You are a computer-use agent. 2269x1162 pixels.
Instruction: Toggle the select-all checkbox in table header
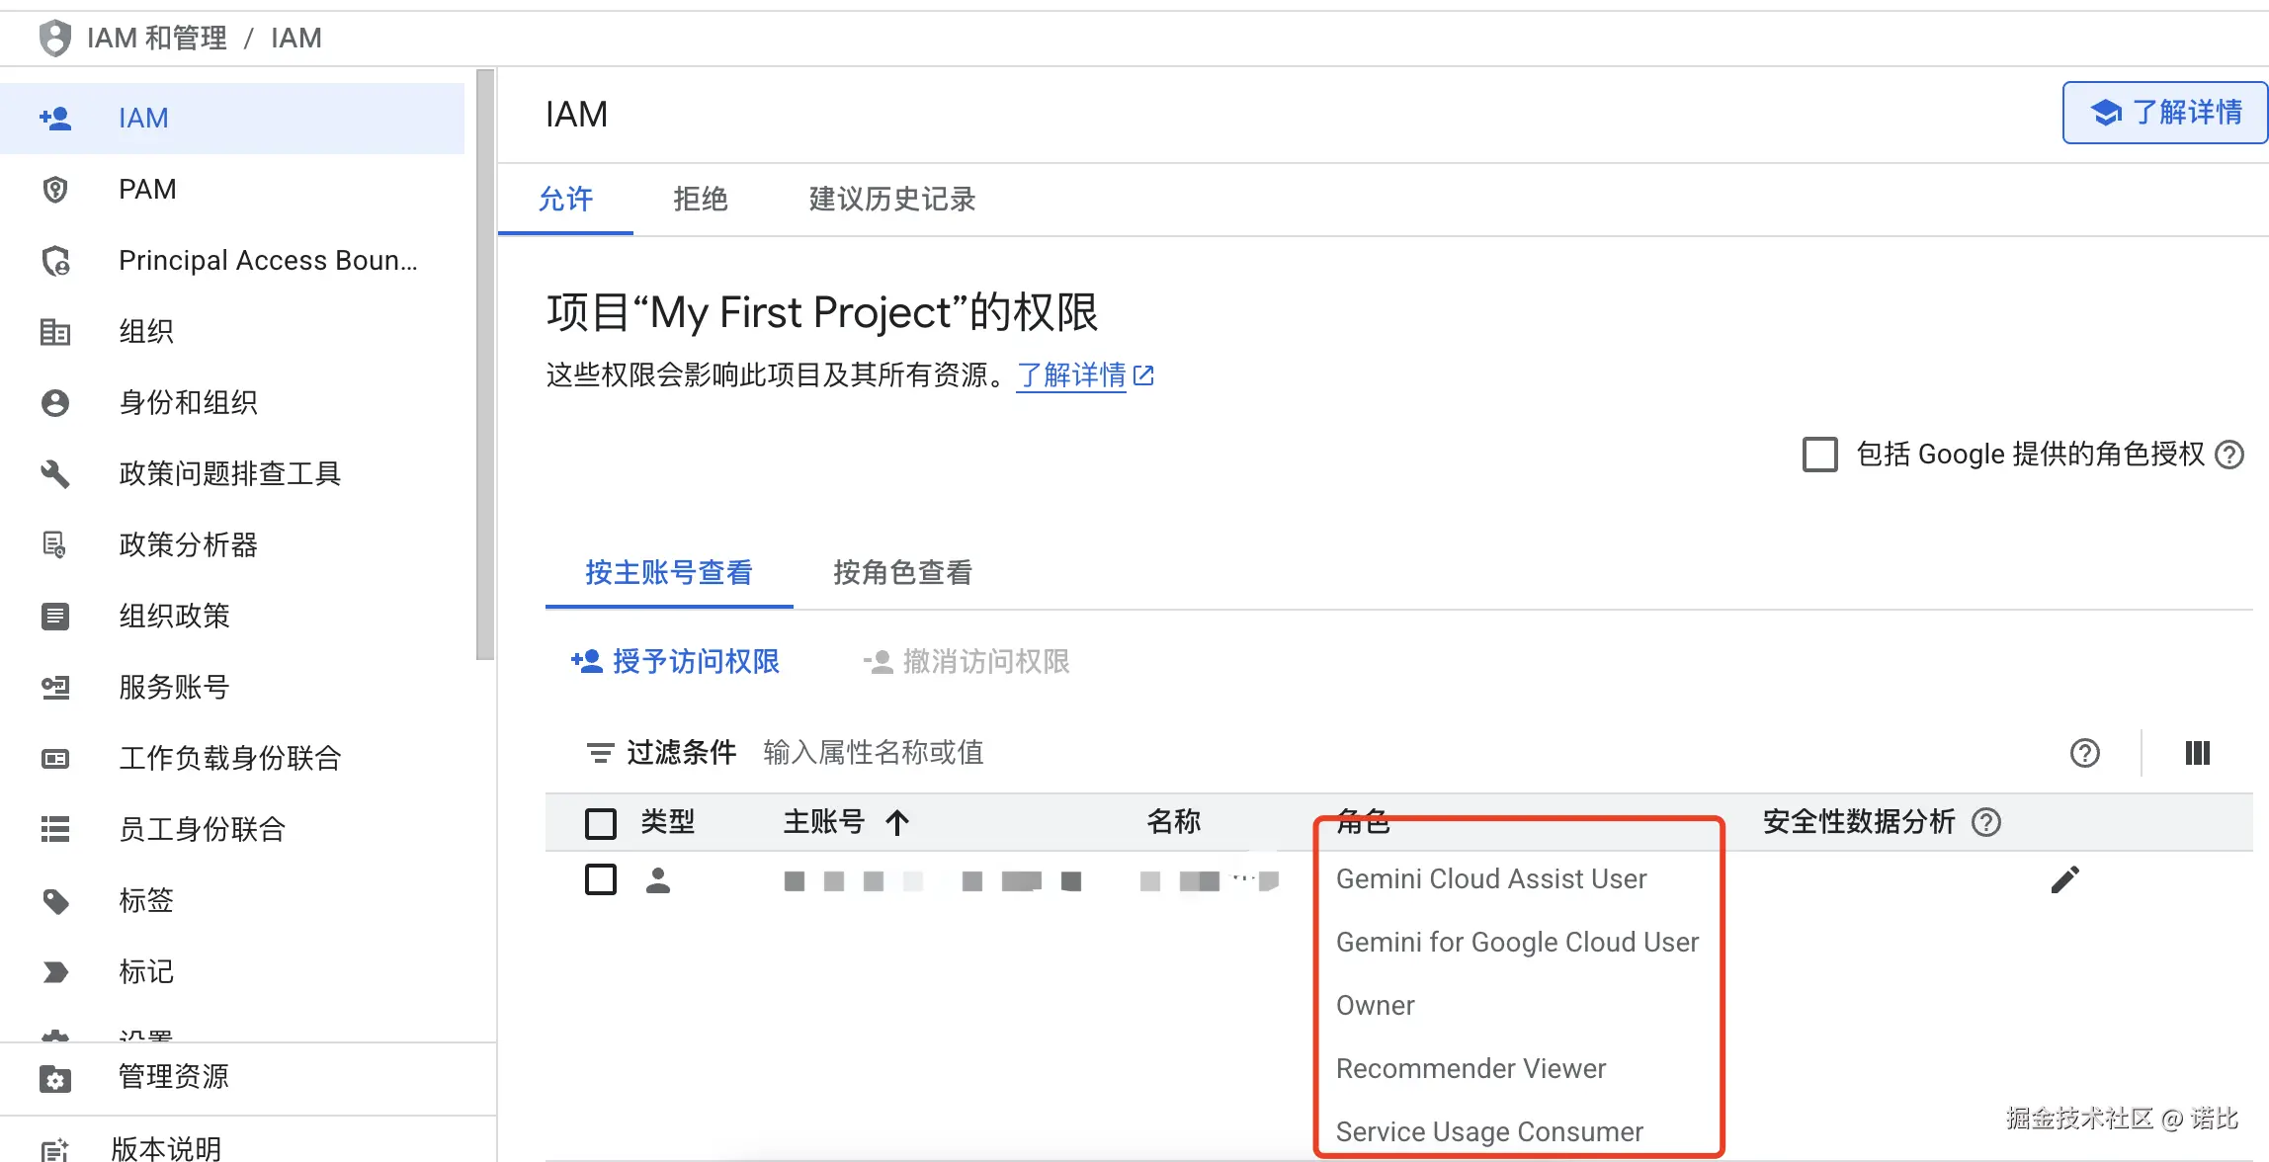pos(601,822)
